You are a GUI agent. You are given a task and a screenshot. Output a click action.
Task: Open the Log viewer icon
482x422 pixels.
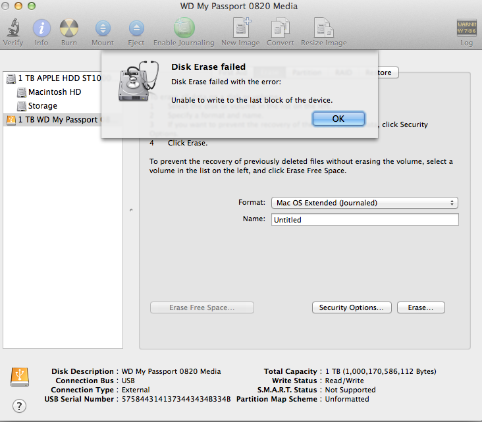(466, 28)
